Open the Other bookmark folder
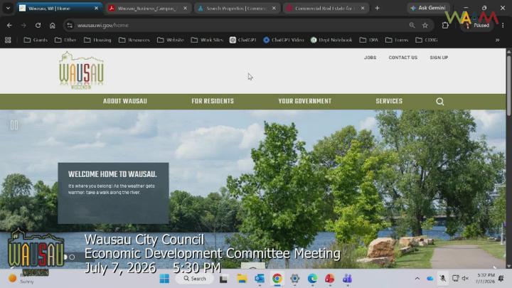This screenshot has width=512, height=288. pyautogui.click(x=65, y=40)
